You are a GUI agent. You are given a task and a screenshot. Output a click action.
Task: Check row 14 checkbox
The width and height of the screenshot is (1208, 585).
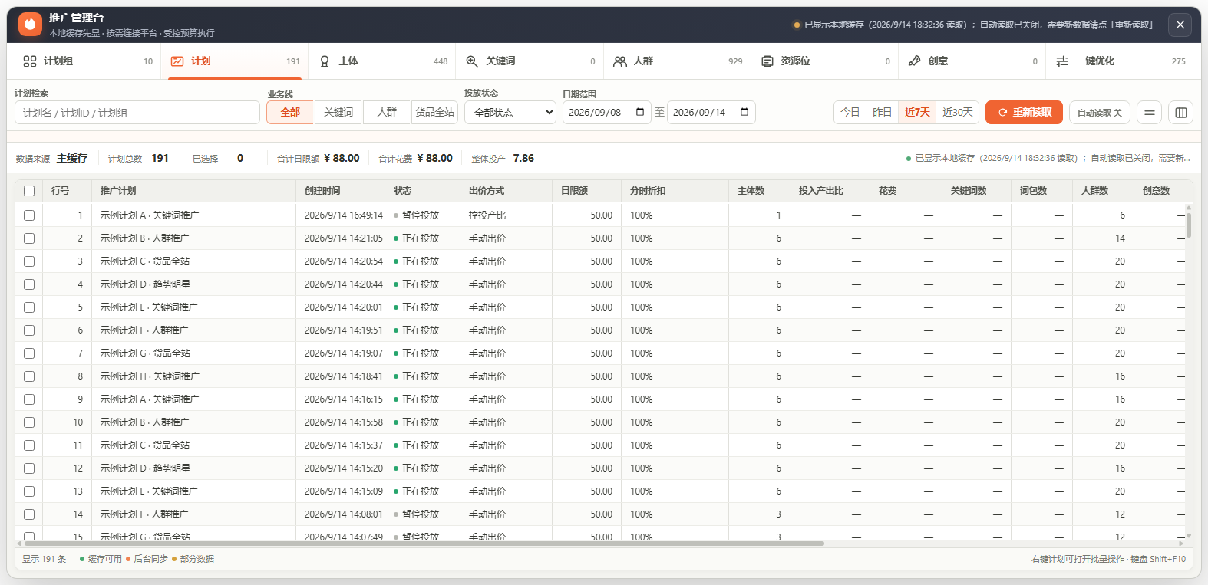click(29, 514)
